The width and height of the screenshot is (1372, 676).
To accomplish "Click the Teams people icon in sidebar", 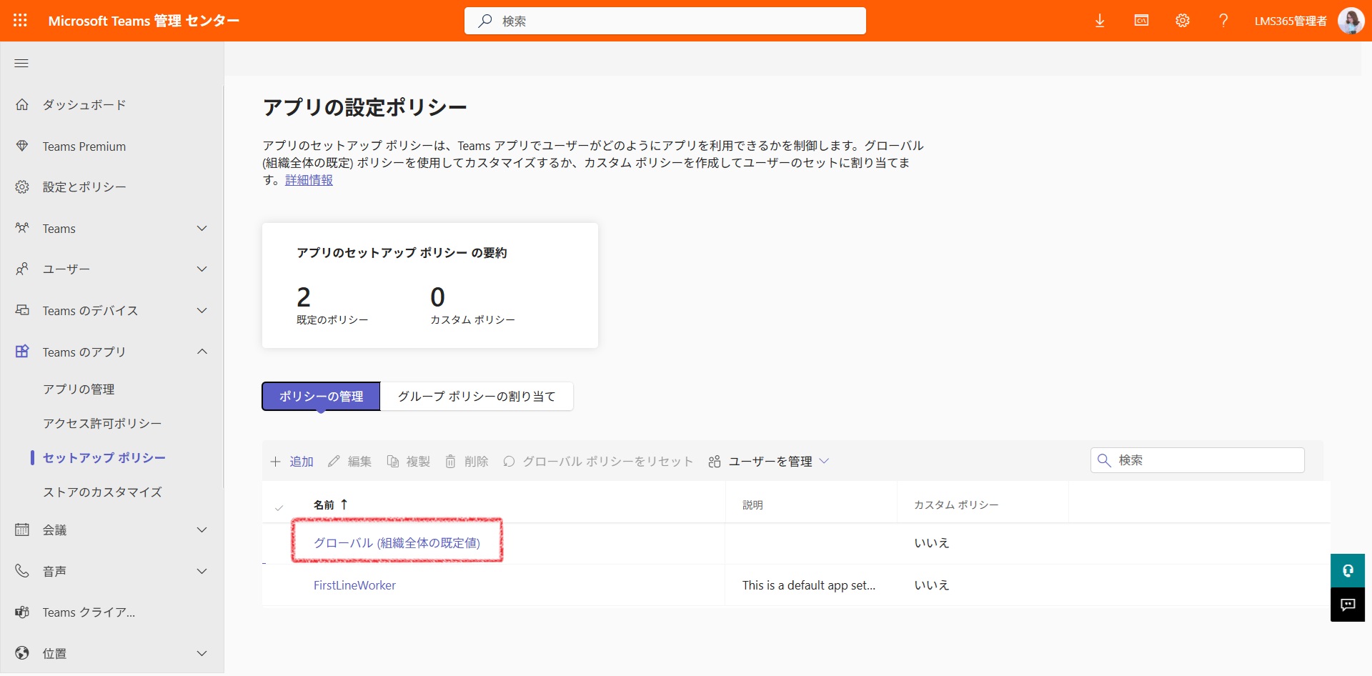I will [22, 229].
